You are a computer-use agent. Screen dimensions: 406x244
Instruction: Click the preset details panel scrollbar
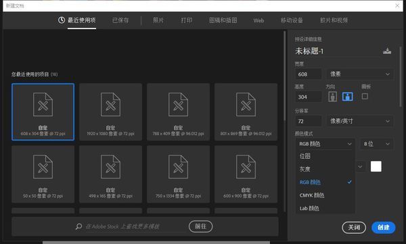401,76
